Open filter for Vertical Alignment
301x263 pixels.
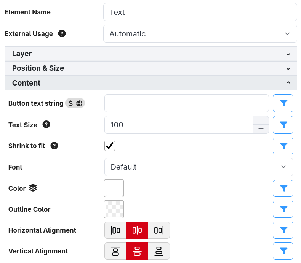(x=283, y=251)
